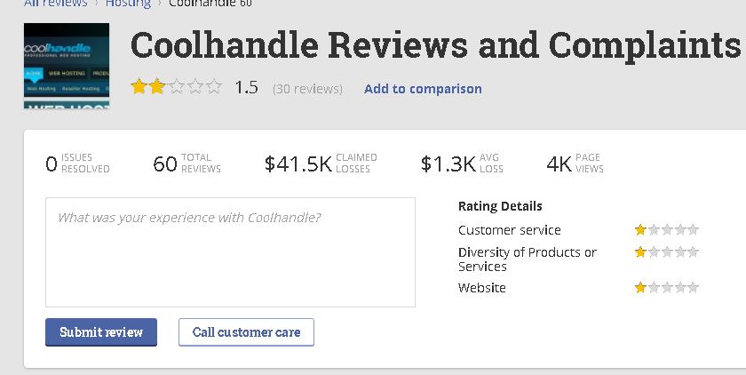Click the review experience text box
Image resolution: width=746 pixels, height=375 pixels.
(x=230, y=252)
